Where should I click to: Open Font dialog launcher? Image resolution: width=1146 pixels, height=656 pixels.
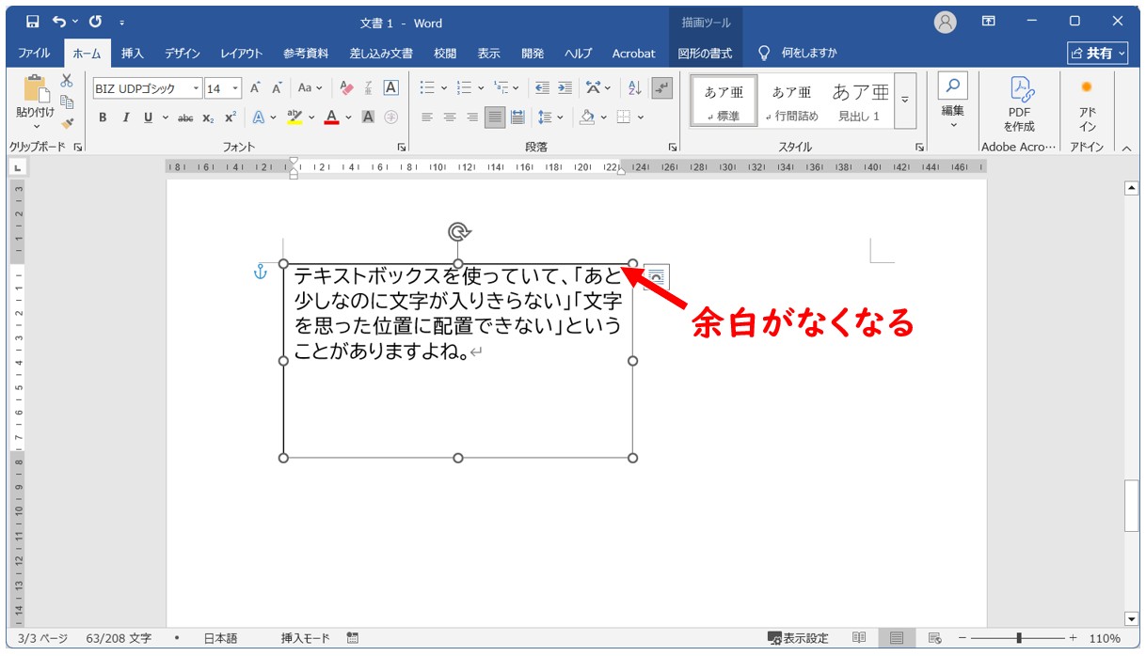point(402,148)
